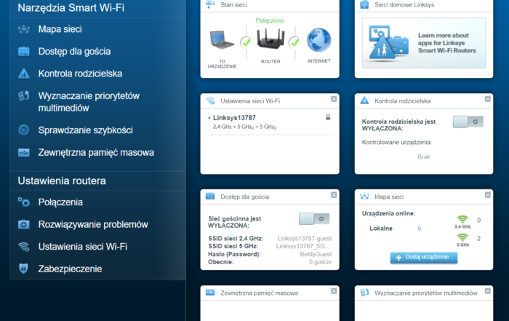
Task: Click the '2,4 GHz + 5 GHz₁ + 5 GHz₂' bands text
Action: click(244, 127)
